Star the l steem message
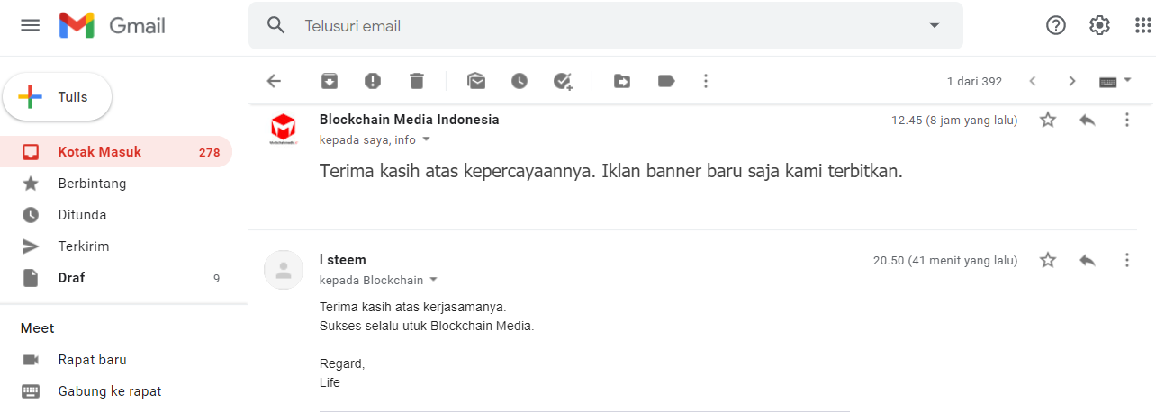 1048,260
